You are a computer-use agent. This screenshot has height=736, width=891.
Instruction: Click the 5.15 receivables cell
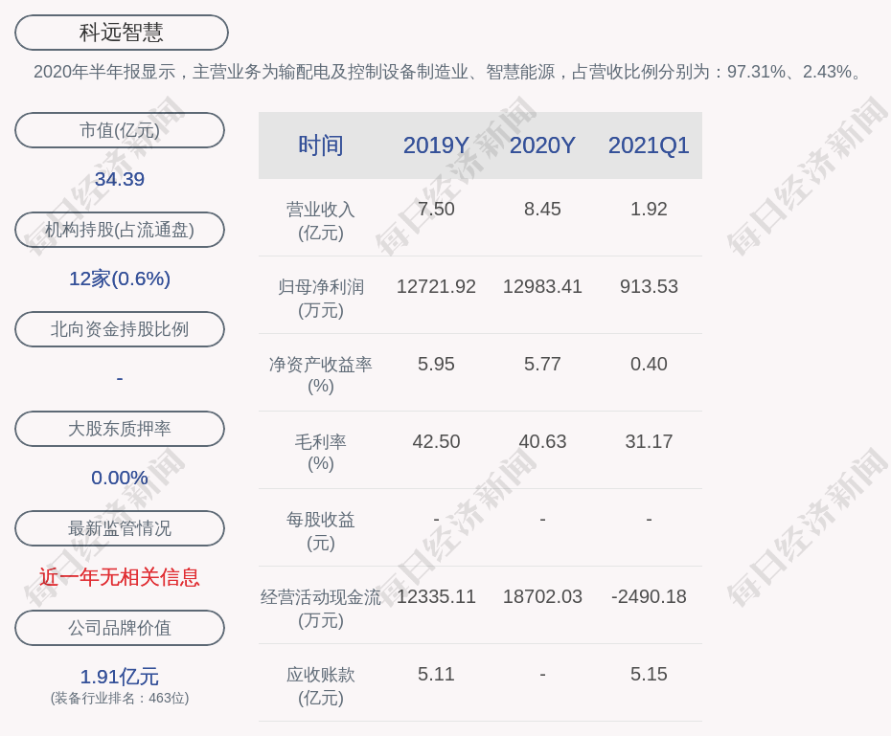click(x=649, y=674)
